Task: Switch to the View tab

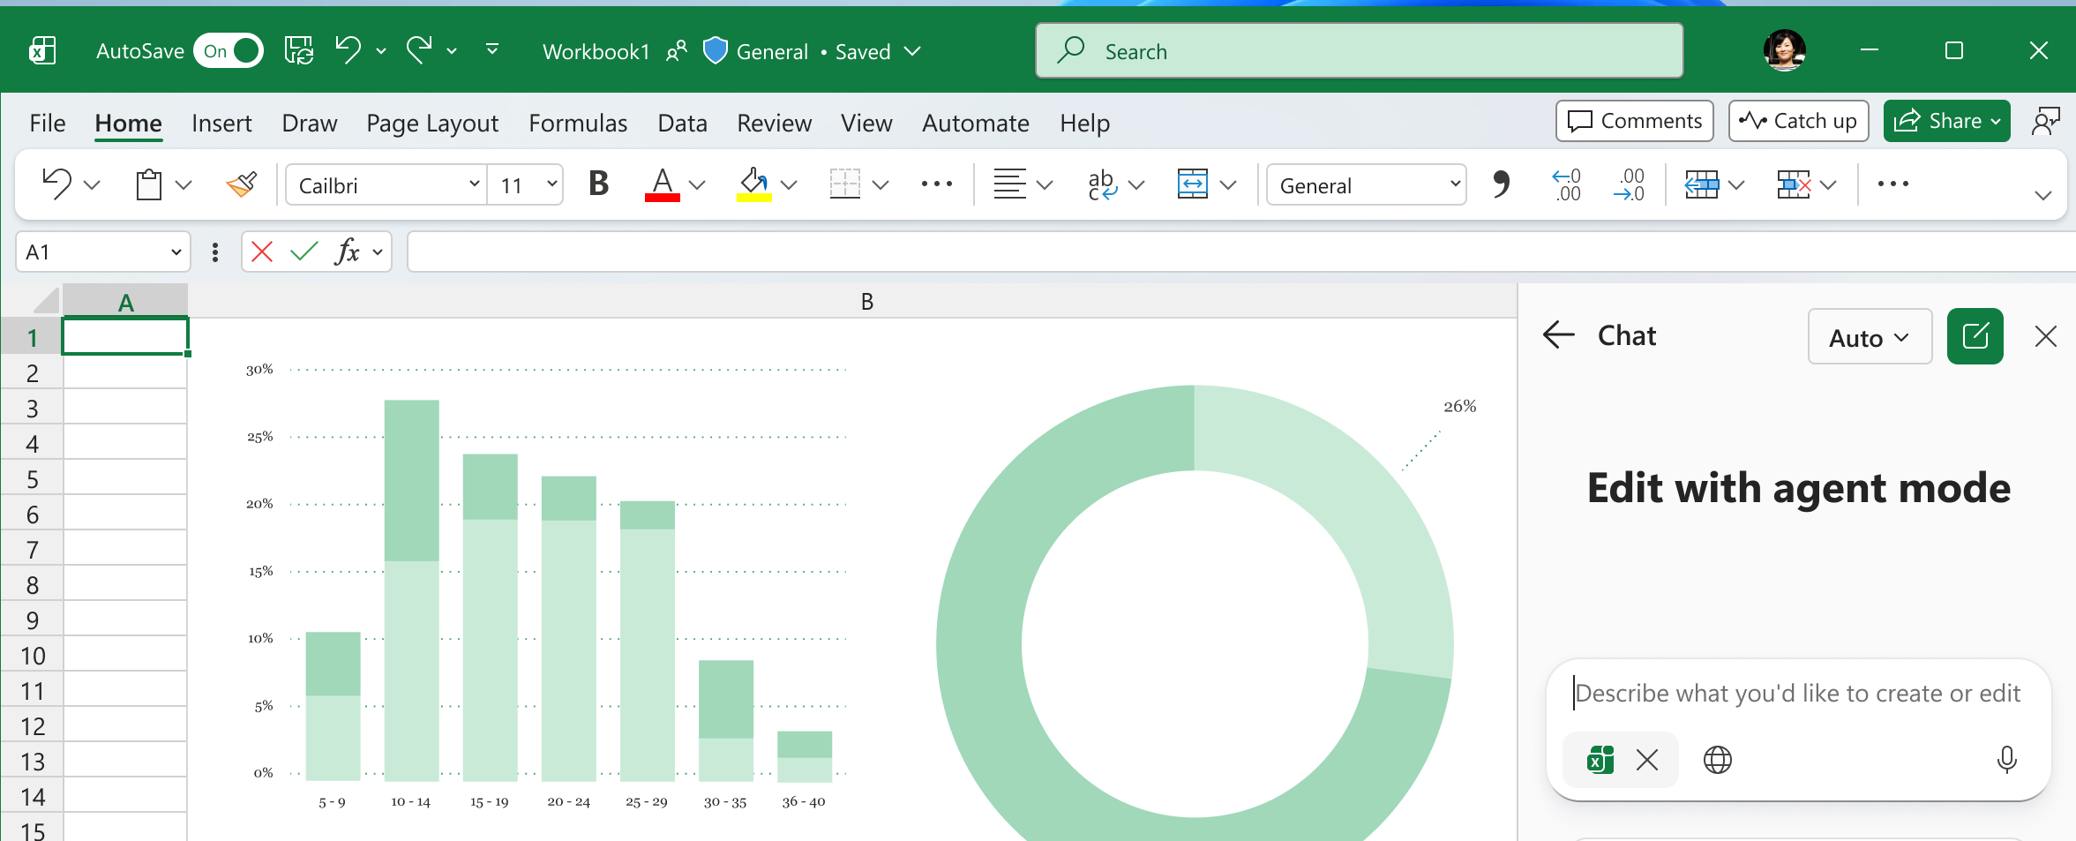Action: [x=866, y=123]
